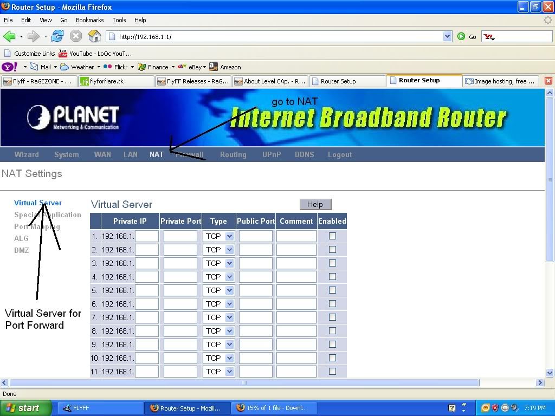Screen dimensions: 555x416
Task: Open the DMZ settings link
Action: (x=22, y=250)
